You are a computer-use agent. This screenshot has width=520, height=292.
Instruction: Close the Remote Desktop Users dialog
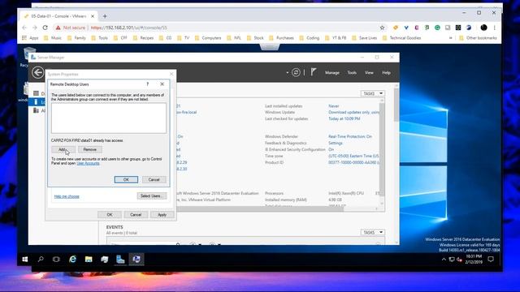tap(162, 84)
